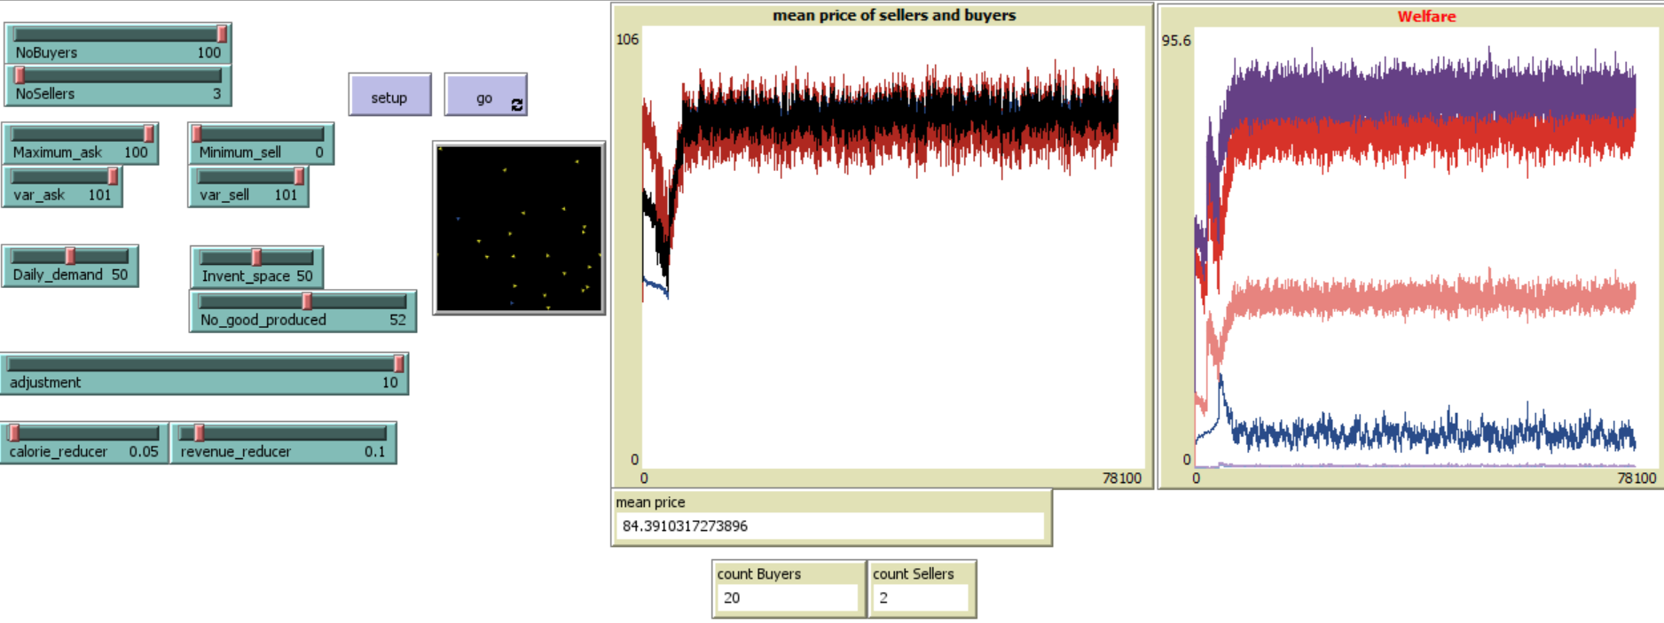Click the No_good_produced slider
Image resolution: width=1664 pixels, height=623 pixels.
coord(302,311)
